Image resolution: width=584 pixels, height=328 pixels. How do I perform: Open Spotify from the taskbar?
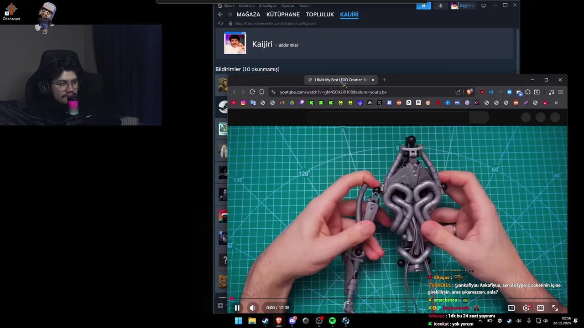pyautogui.click(x=332, y=321)
